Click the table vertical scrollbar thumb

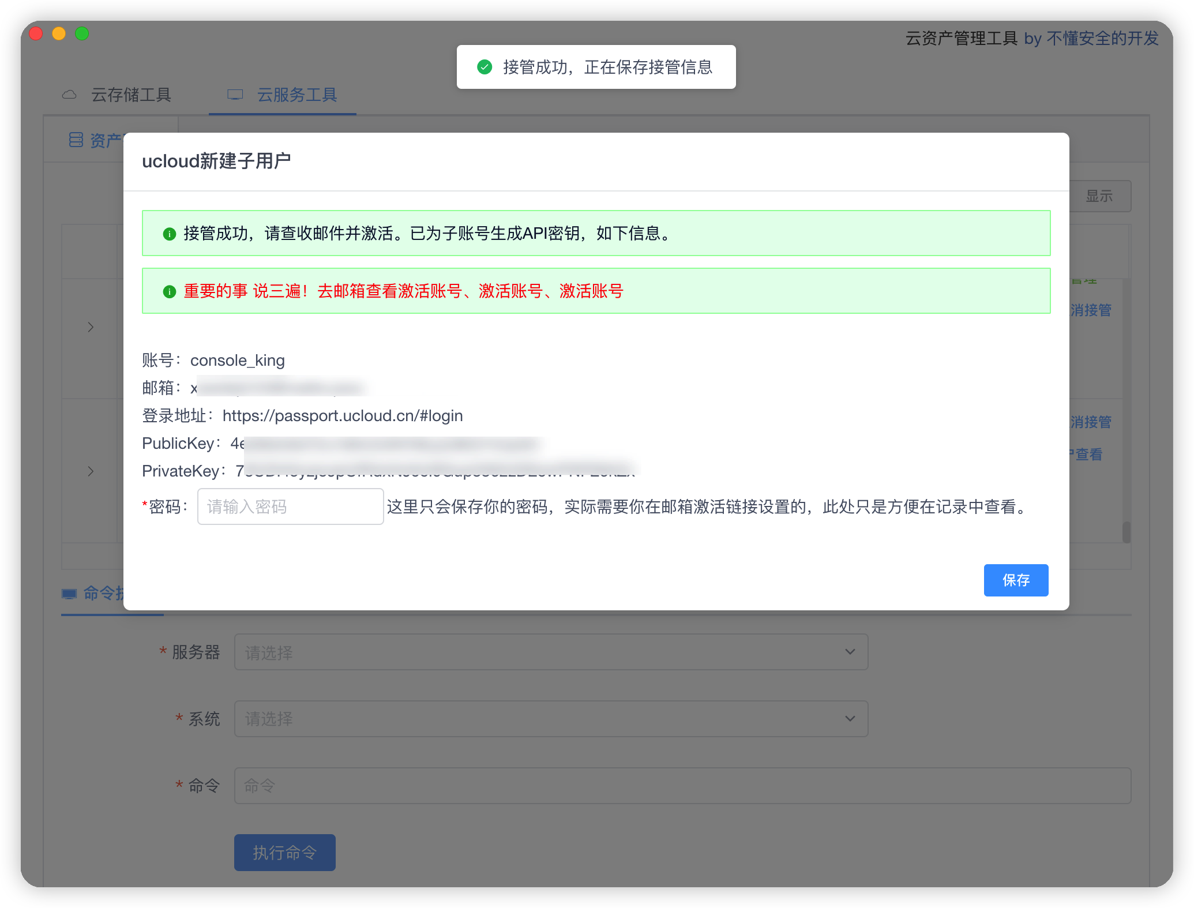point(1126,532)
